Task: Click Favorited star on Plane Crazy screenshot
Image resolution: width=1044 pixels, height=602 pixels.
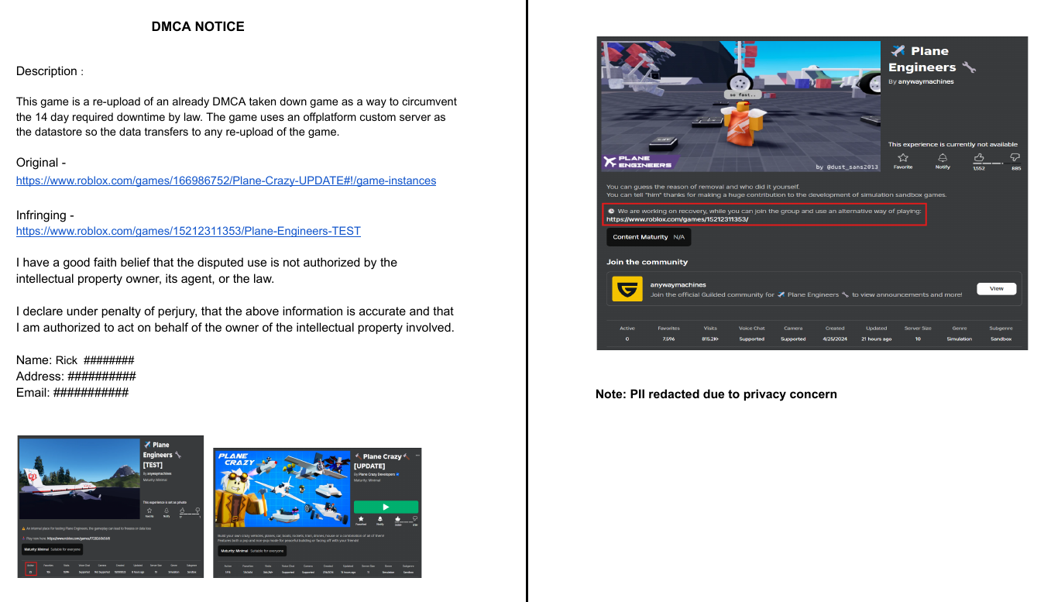Action: click(x=361, y=518)
